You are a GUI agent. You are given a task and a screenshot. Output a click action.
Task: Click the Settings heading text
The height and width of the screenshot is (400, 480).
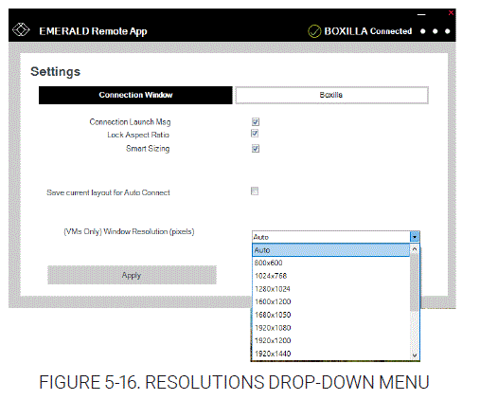click(x=56, y=72)
